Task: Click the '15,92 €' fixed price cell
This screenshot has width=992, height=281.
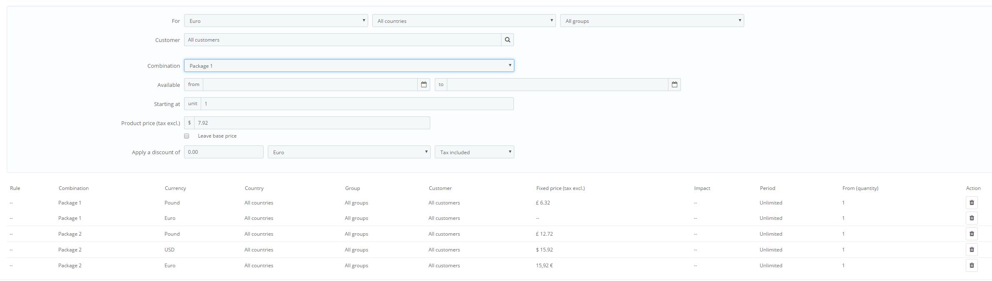Action: (544, 266)
